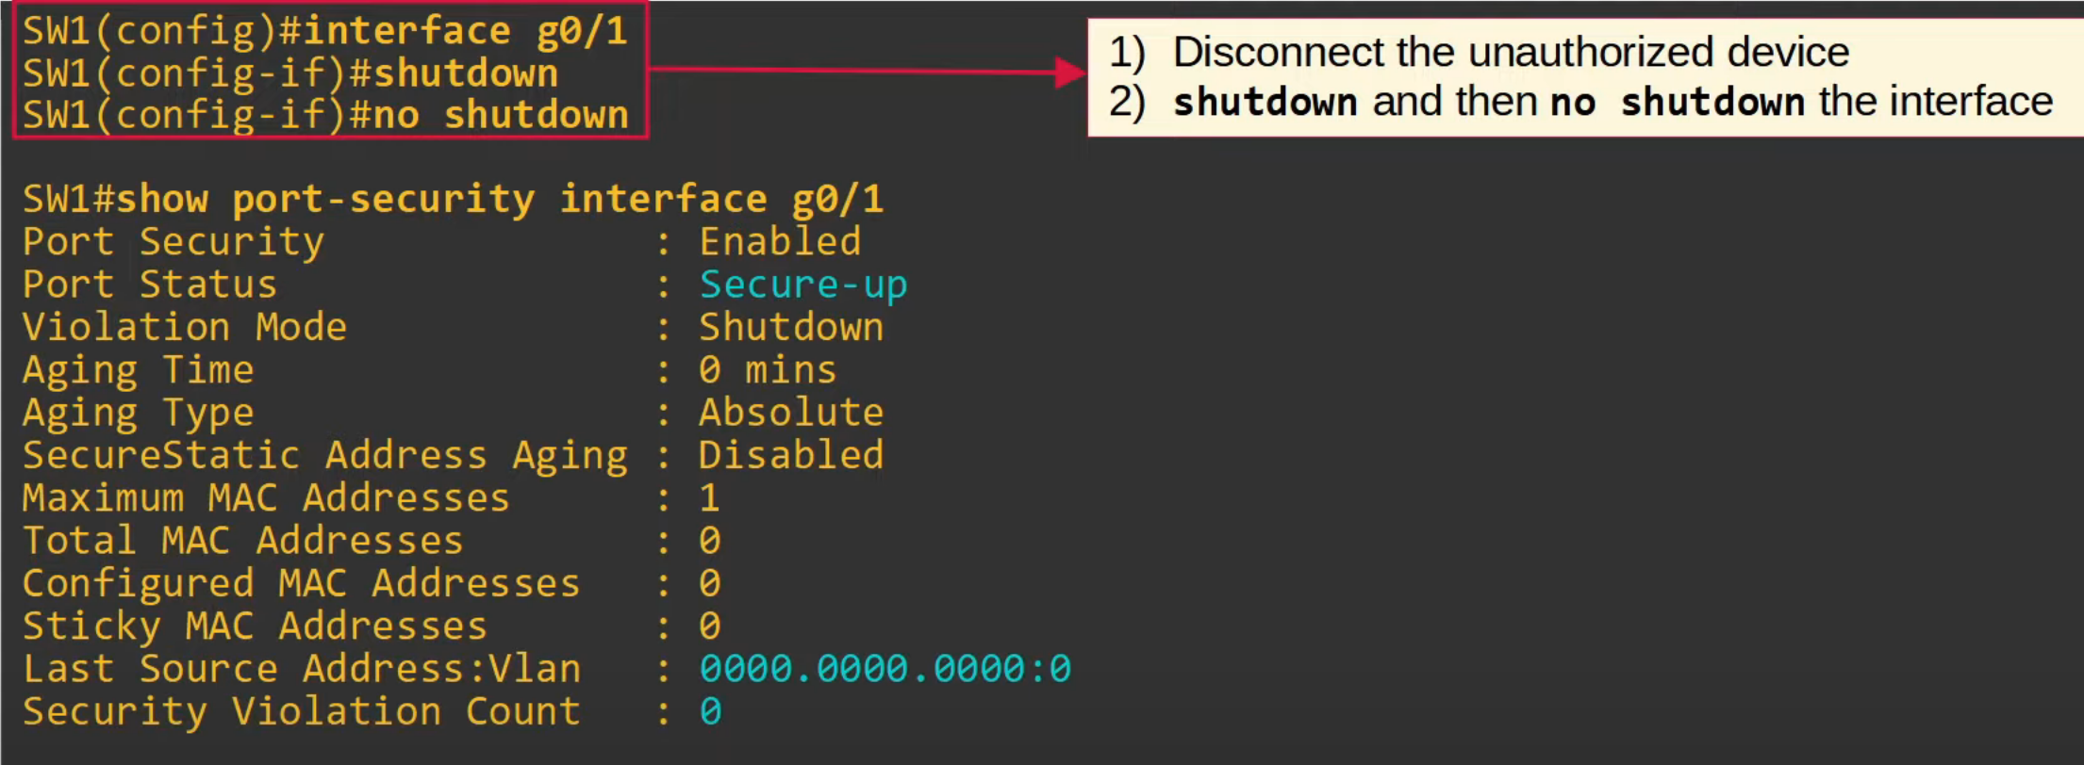Select the Violation Mode 'Shutdown' value
The width and height of the screenshot is (2084, 765).
(x=791, y=327)
